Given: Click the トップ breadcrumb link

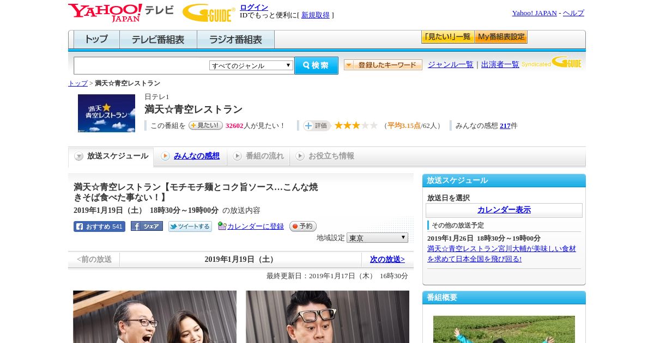Looking at the screenshot, I should click(78, 83).
